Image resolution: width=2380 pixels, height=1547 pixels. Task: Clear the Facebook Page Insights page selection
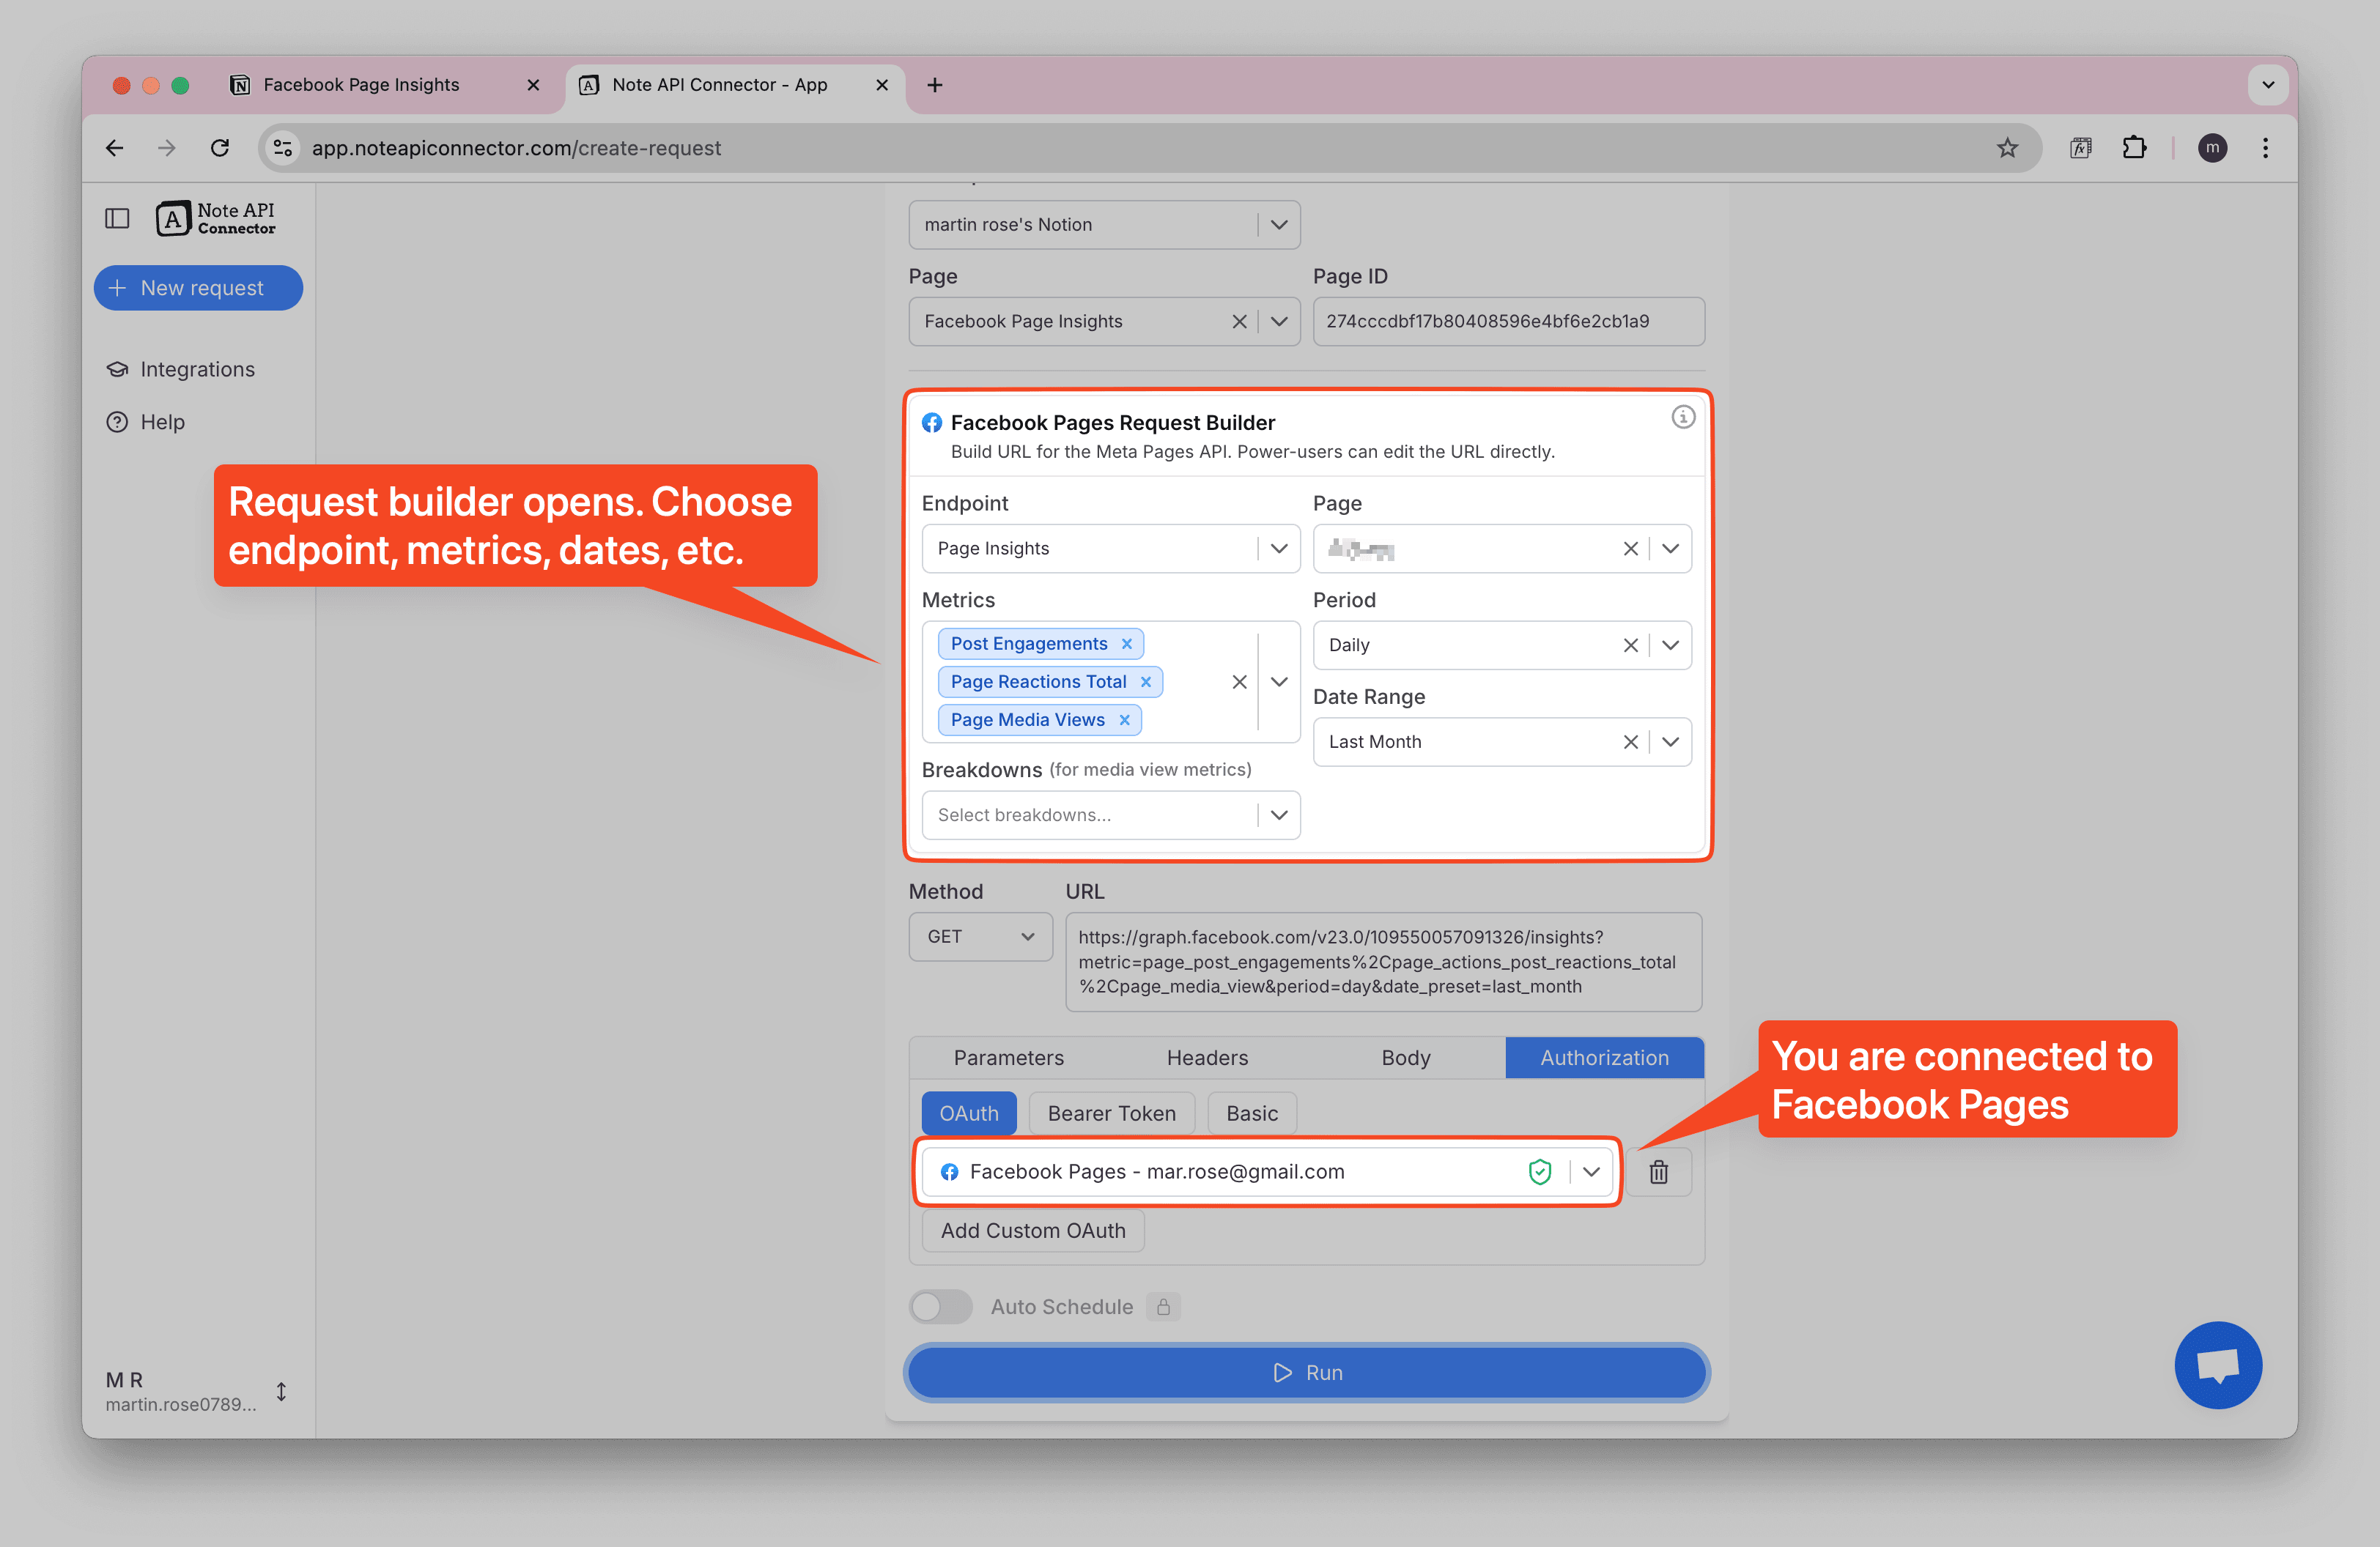click(1239, 322)
